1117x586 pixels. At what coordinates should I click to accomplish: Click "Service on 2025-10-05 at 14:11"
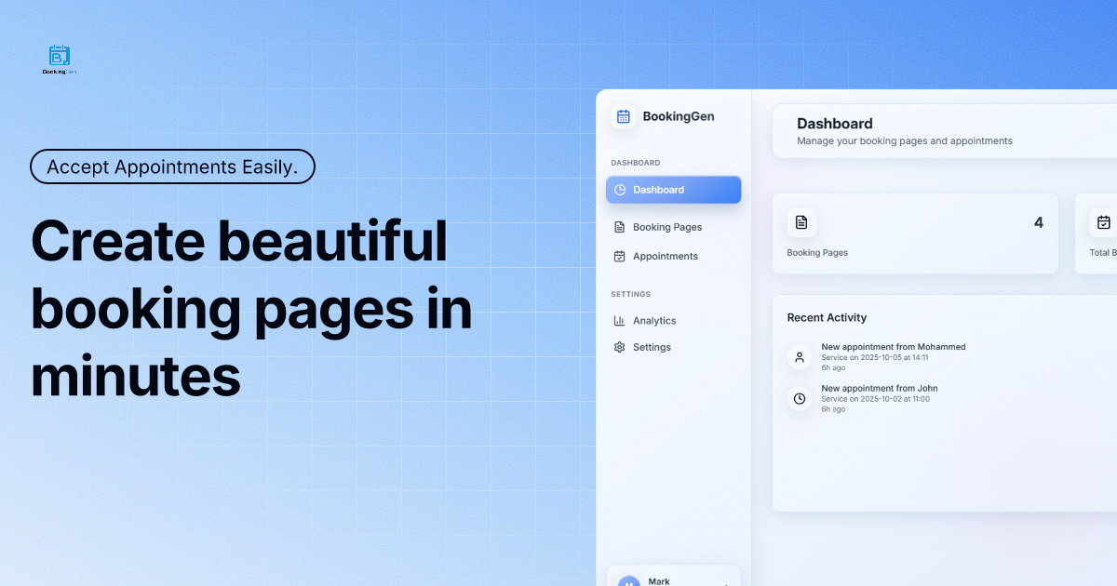click(875, 357)
